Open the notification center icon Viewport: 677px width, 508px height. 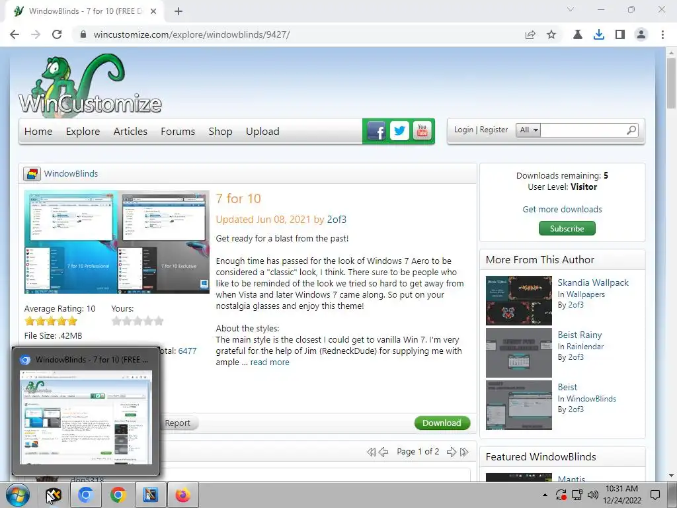pos(655,495)
